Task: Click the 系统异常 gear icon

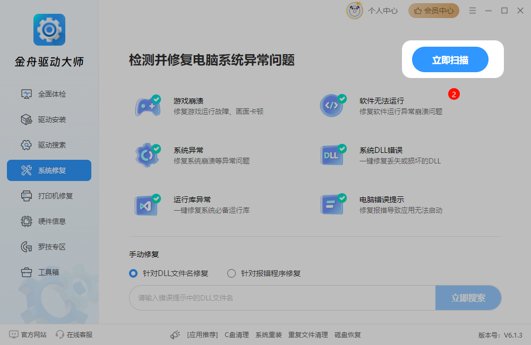Action: coord(148,156)
